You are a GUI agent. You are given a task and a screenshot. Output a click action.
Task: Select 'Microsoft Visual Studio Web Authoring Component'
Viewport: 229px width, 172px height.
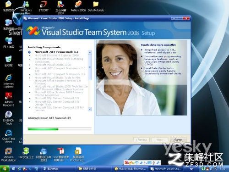pyautogui.click(x=59, y=60)
